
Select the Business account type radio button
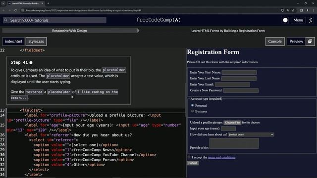[x=192, y=111]
